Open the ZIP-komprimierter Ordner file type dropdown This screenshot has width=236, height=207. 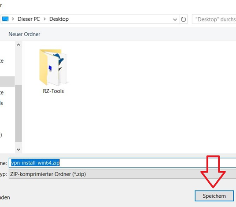tap(122, 174)
